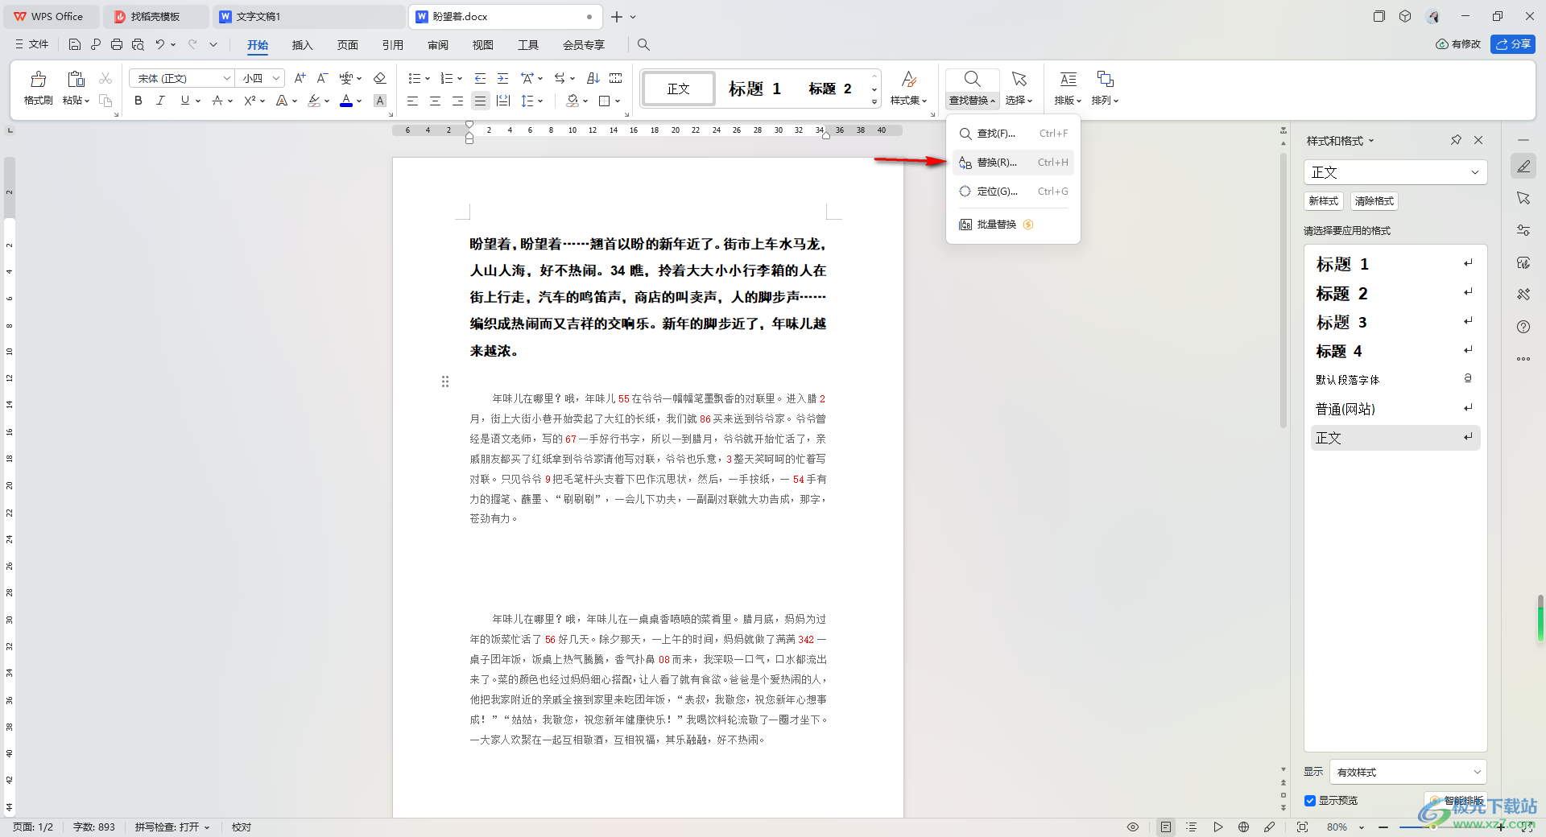Click the fit-page focus icon in status bar
Screen dimensions: 1546x837
tap(1302, 827)
